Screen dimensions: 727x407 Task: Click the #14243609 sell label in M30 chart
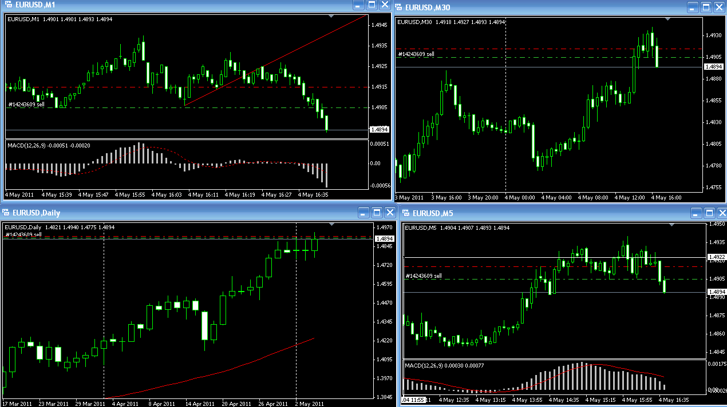click(416, 54)
